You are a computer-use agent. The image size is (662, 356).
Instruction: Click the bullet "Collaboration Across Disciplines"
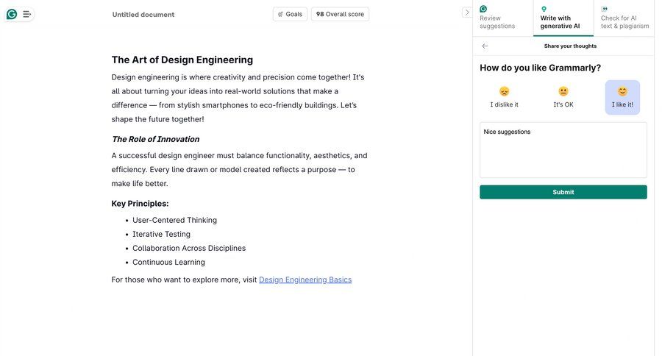(x=189, y=248)
